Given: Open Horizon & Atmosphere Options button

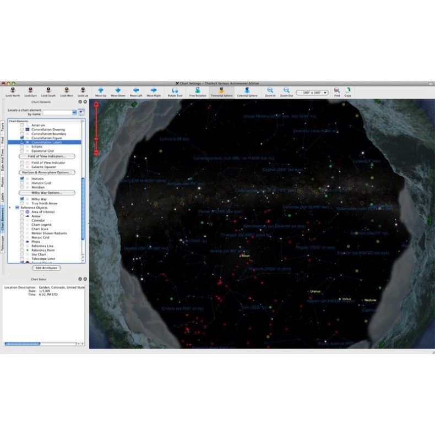Looking at the screenshot, I should click(x=46, y=172).
